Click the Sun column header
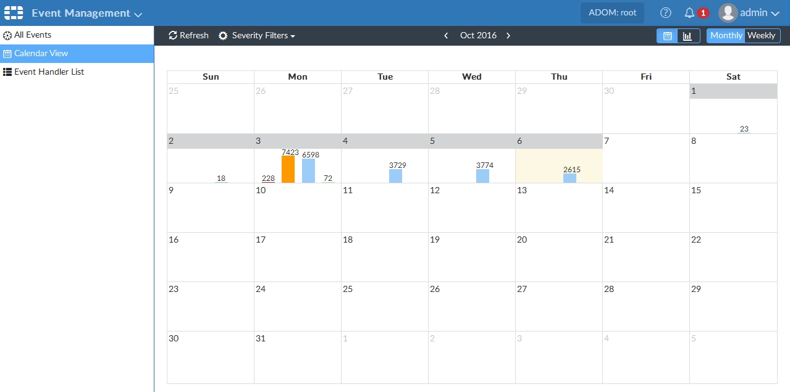The width and height of the screenshot is (790, 392). tap(211, 77)
